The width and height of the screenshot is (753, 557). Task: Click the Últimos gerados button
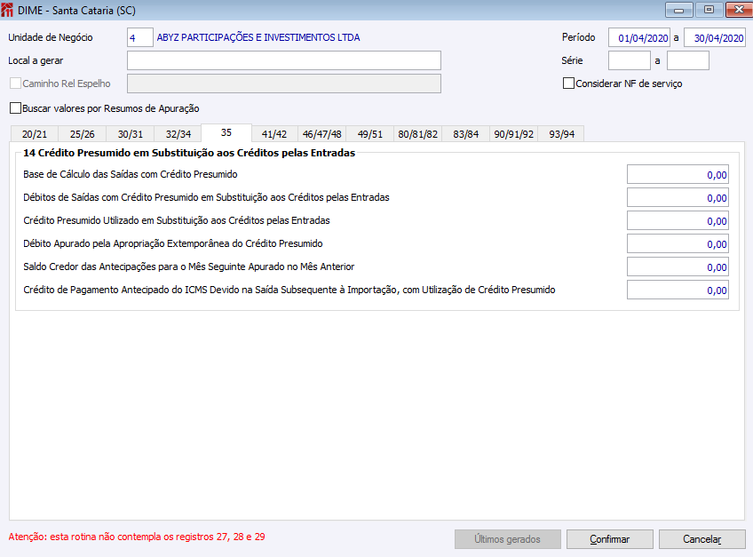point(508,539)
